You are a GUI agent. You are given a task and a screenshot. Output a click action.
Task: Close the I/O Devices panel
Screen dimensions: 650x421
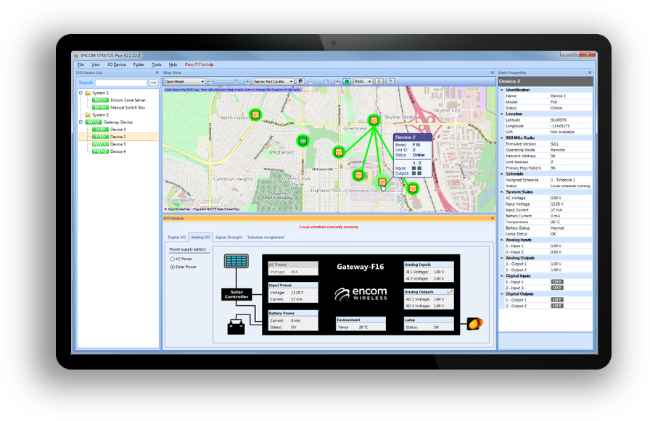tap(493, 218)
